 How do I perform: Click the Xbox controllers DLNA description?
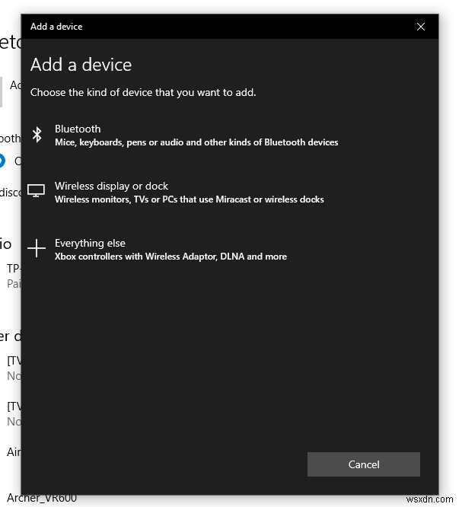170,257
